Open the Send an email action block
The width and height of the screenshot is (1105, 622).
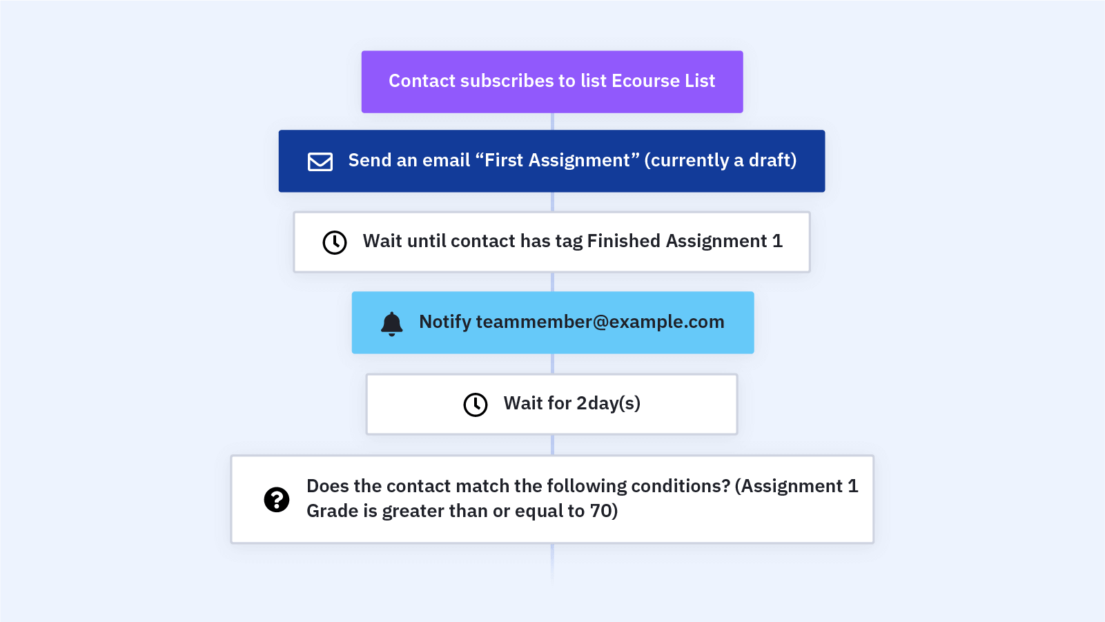coord(551,161)
